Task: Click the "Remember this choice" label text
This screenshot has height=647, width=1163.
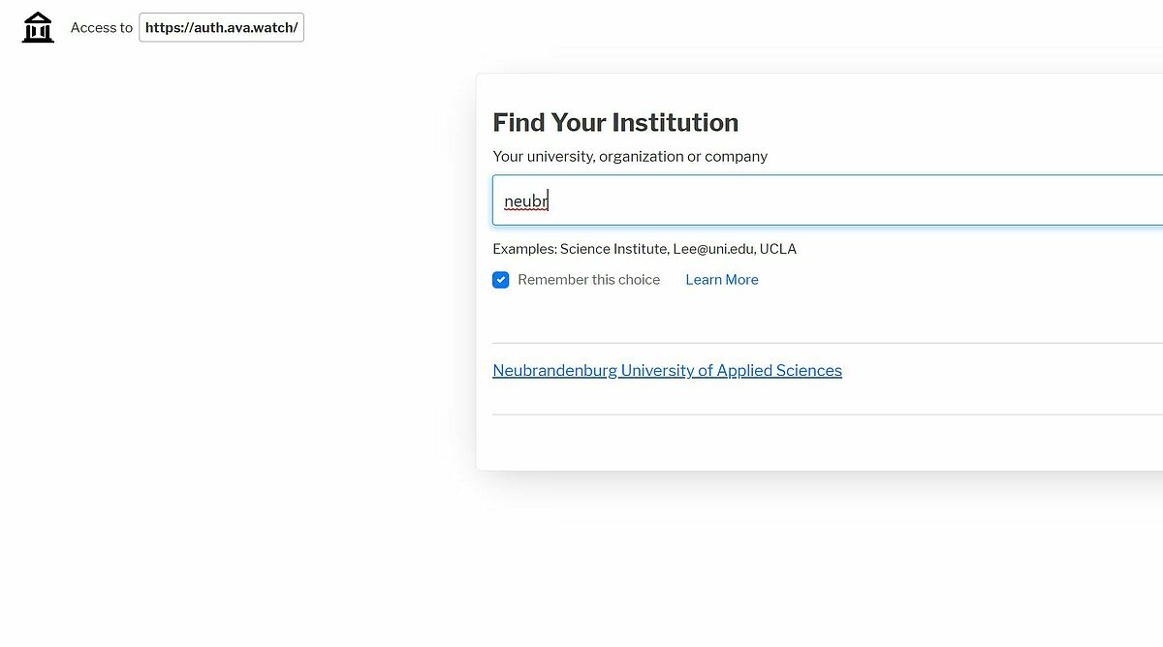Action: pyautogui.click(x=588, y=280)
